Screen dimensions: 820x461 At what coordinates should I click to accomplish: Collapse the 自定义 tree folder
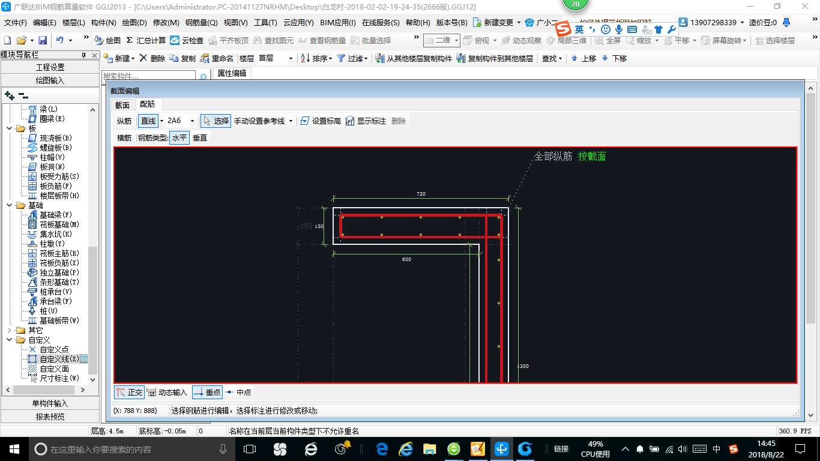click(x=9, y=340)
